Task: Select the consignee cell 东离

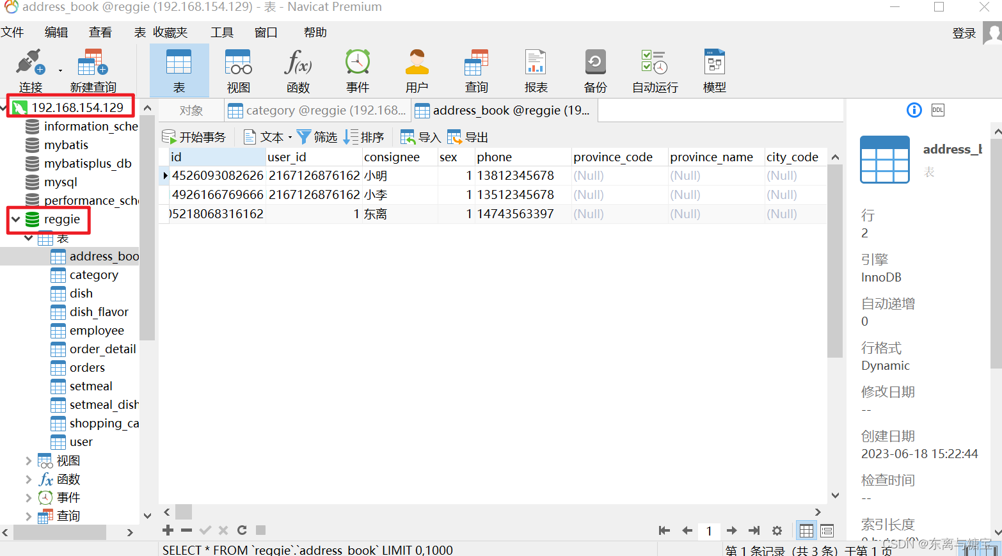Action: point(399,214)
